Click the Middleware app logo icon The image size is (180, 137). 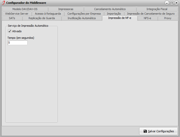pos(3,3)
